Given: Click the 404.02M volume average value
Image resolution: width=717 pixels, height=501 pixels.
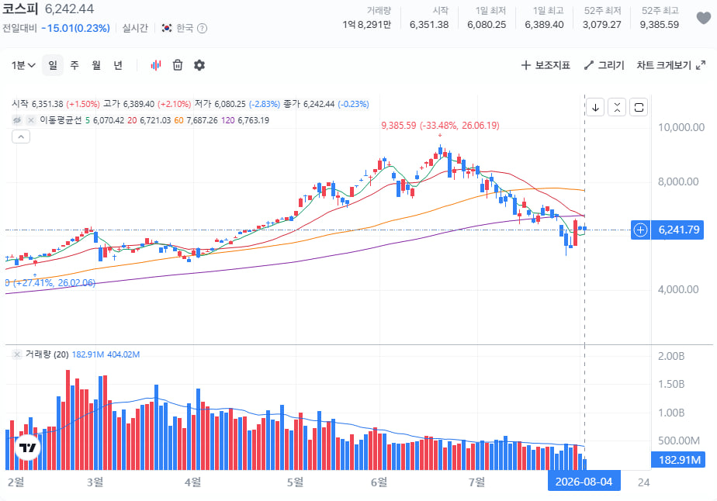Looking at the screenshot, I should click(123, 354).
